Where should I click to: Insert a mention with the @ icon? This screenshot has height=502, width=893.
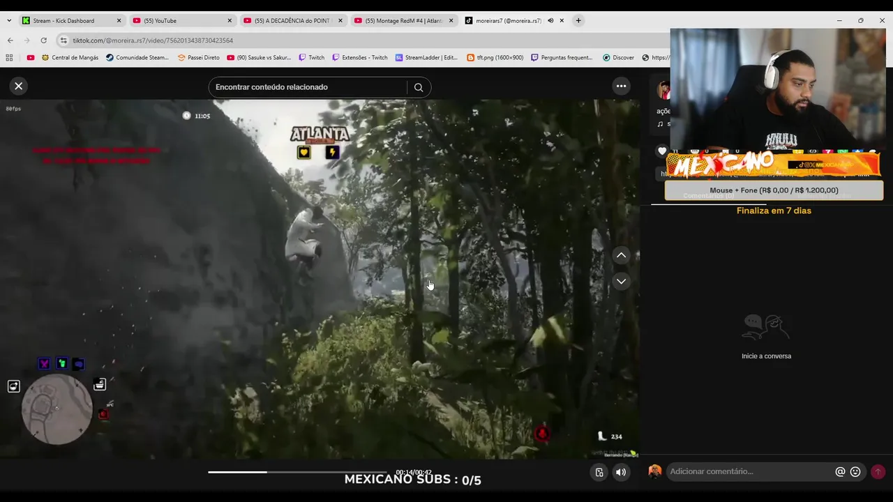pos(840,471)
